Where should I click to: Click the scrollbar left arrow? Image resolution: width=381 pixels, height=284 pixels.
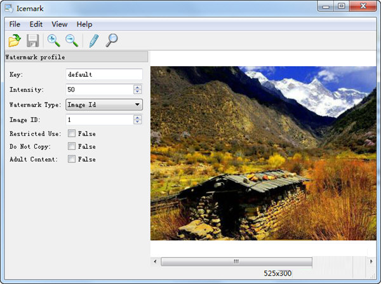point(155,262)
